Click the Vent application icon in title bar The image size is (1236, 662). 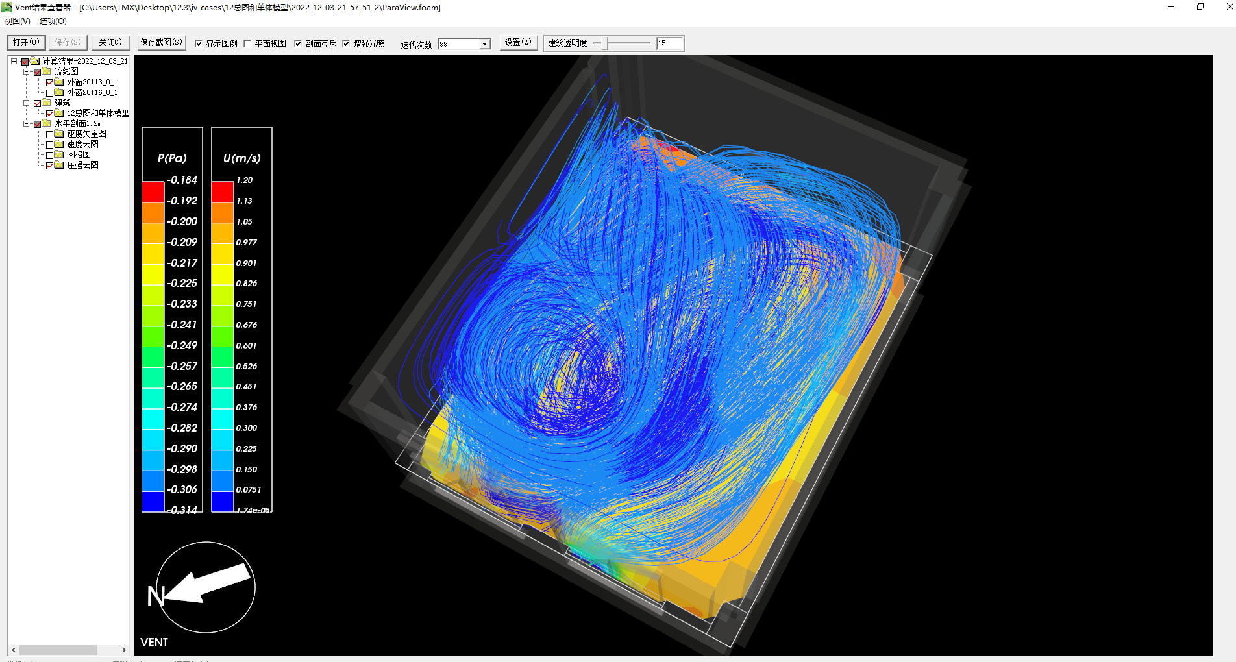6,7
